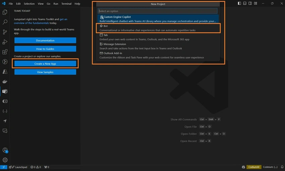Viewport: 285px width, 171px height.
Task: Open the Explorer view in activity bar
Action: 5,12
